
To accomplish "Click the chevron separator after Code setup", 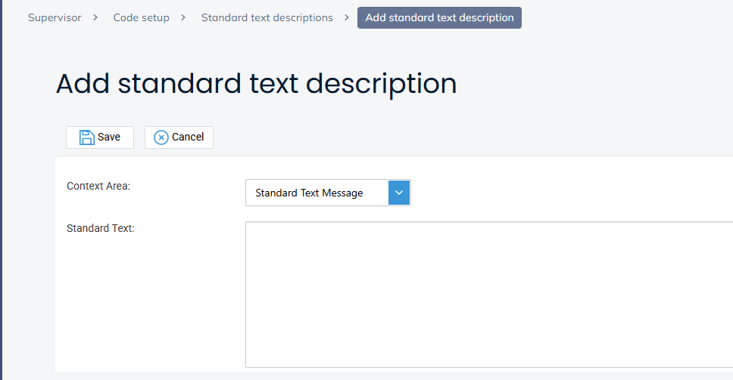I will [x=184, y=17].
